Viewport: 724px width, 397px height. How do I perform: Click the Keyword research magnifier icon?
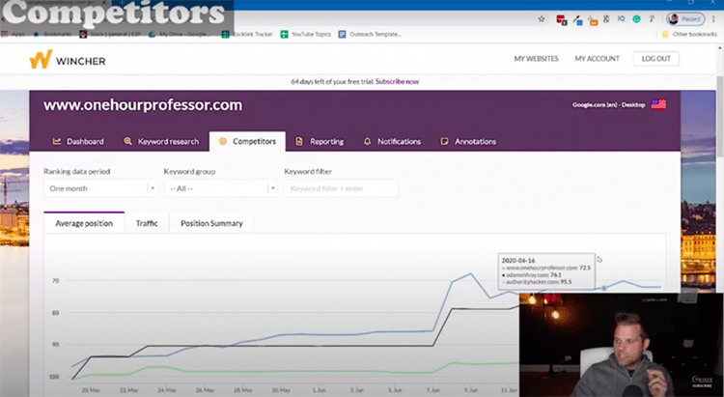(x=128, y=141)
